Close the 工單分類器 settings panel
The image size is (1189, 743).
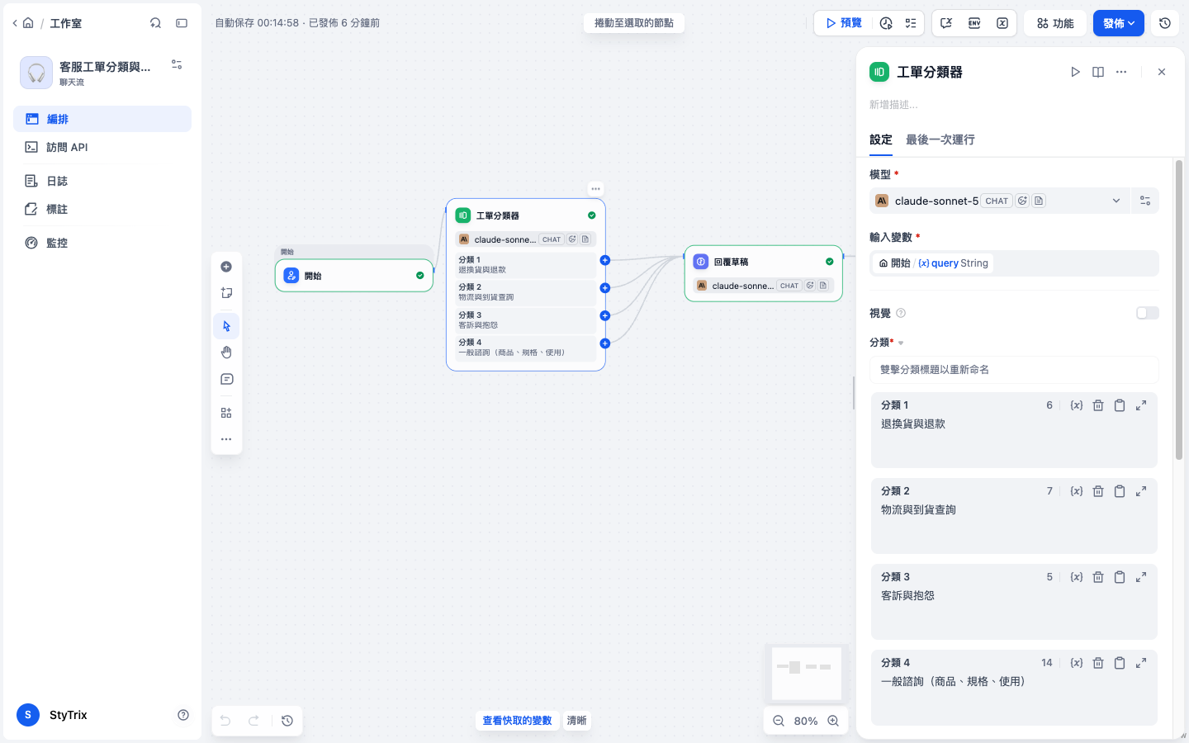1162,72
